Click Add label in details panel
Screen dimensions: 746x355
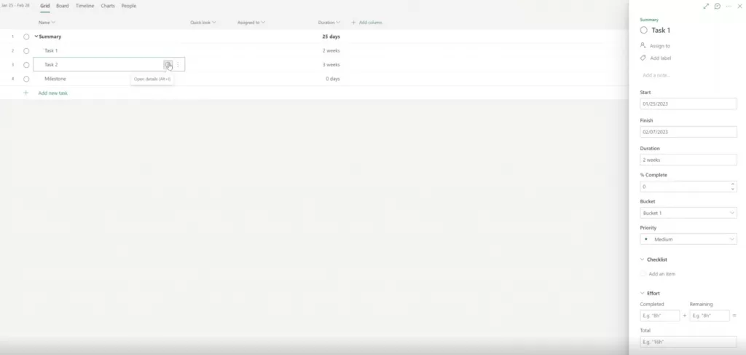[660, 58]
